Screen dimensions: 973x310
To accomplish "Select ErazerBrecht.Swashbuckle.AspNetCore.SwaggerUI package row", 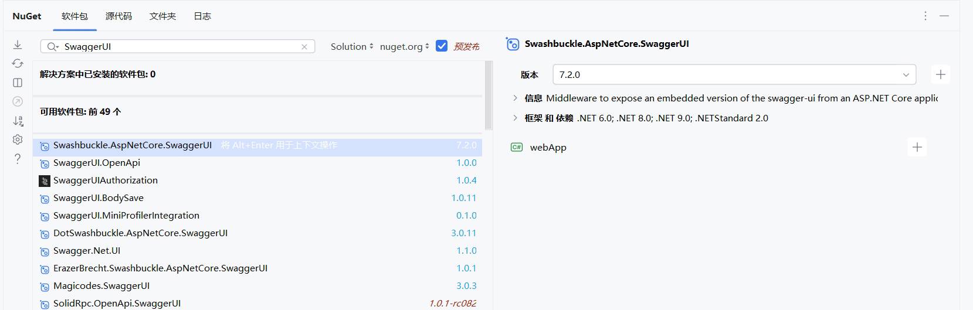I will pos(257,268).
